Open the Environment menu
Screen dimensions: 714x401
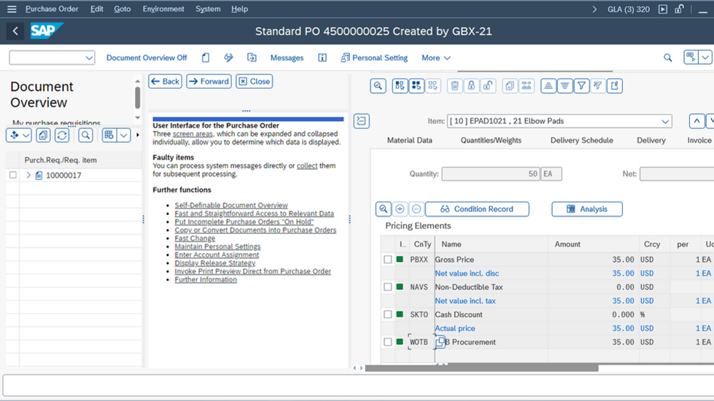click(x=163, y=9)
